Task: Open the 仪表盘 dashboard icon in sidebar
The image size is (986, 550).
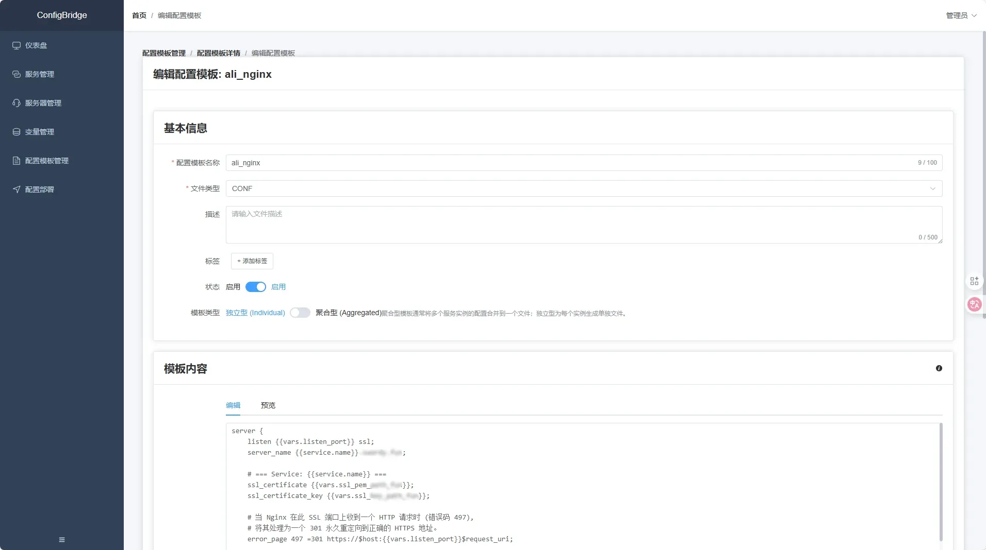Action: point(16,45)
